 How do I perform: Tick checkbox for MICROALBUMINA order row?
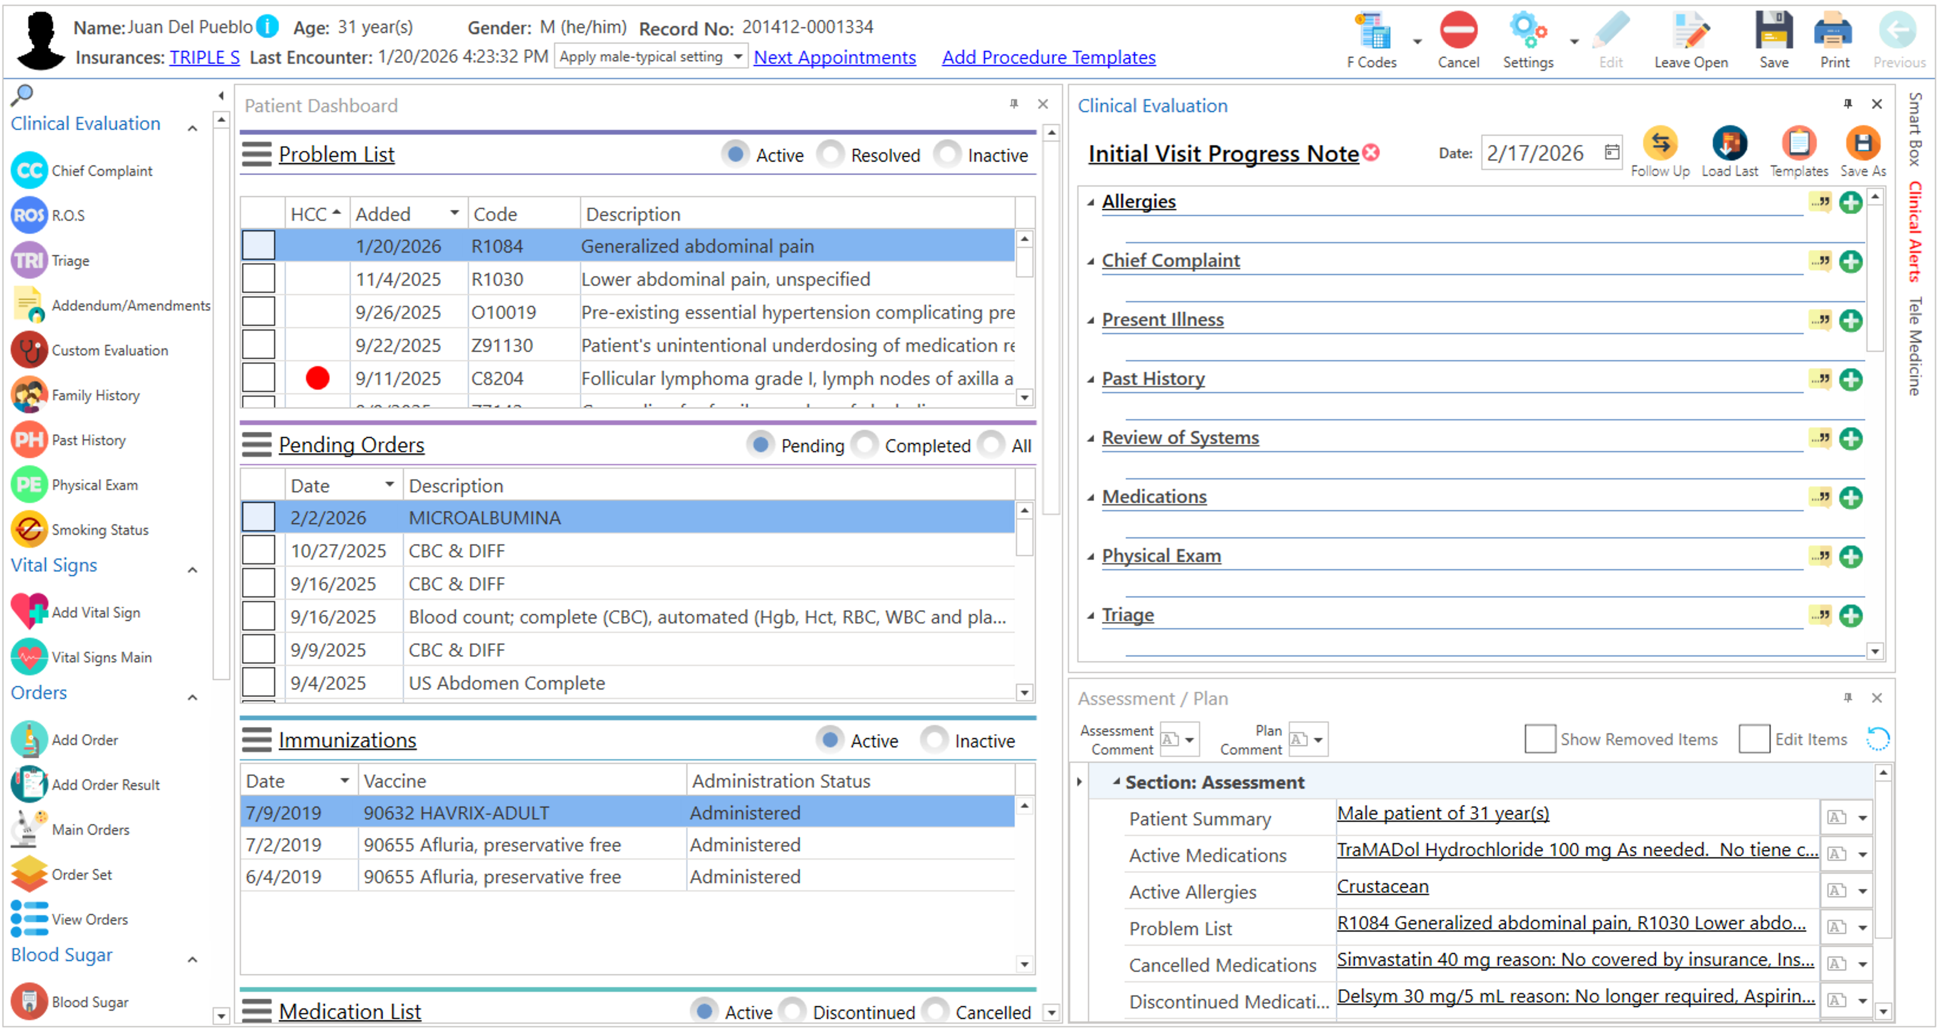[259, 518]
